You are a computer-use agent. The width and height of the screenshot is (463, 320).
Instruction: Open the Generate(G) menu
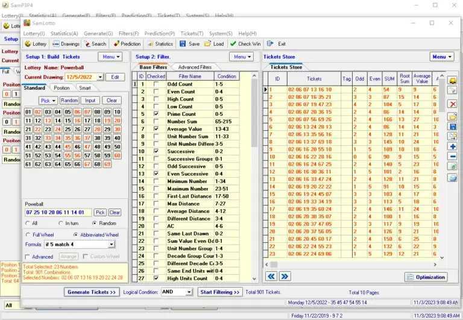click(x=98, y=34)
